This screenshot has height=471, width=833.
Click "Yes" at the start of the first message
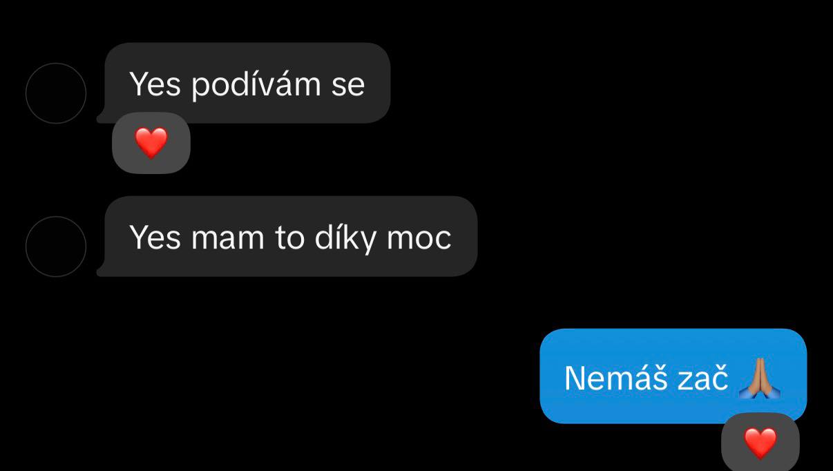155,84
